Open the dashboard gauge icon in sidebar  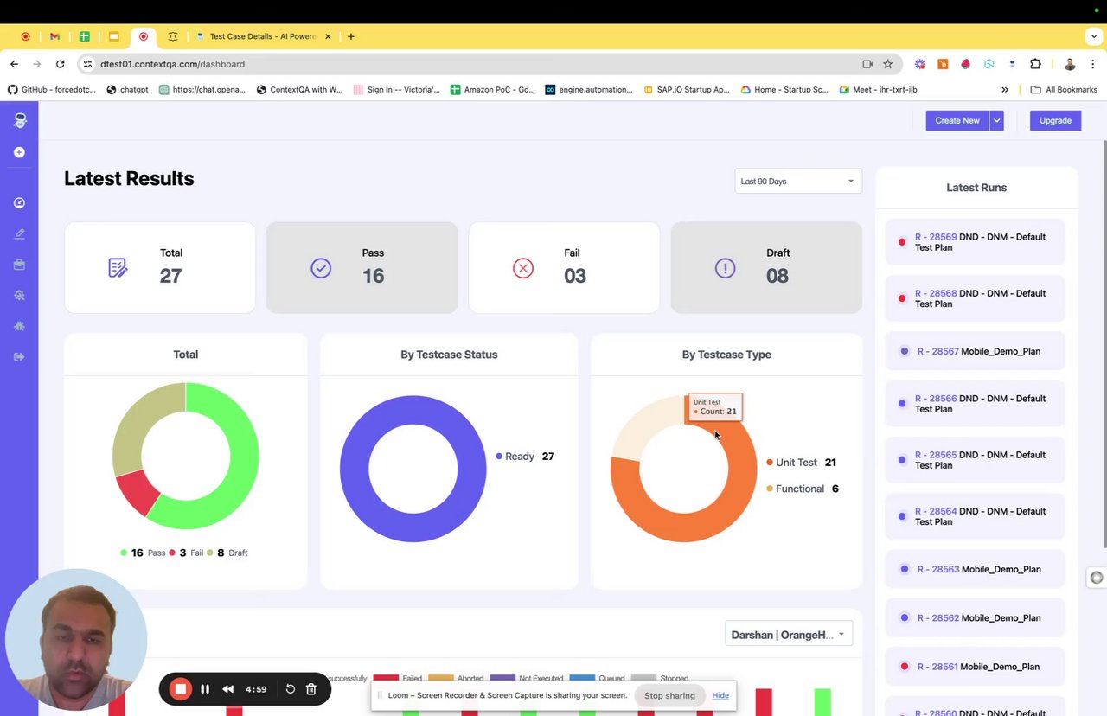click(x=19, y=203)
